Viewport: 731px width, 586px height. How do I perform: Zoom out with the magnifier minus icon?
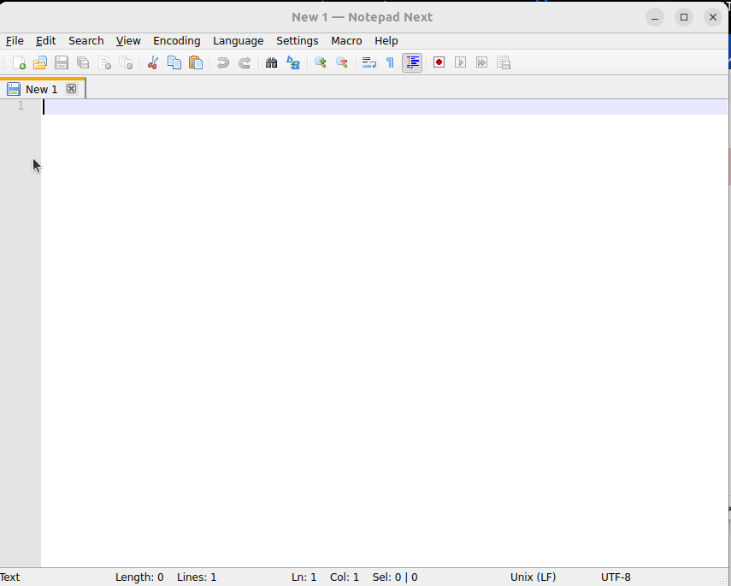[x=342, y=62]
